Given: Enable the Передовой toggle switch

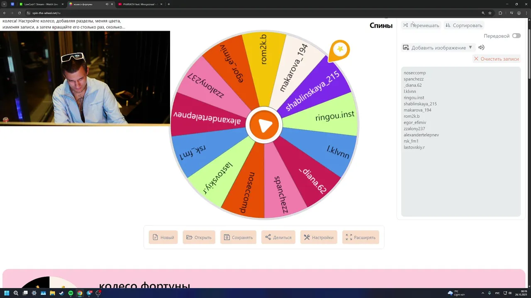Looking at the screenshot, I should click(x=516, y=36).
